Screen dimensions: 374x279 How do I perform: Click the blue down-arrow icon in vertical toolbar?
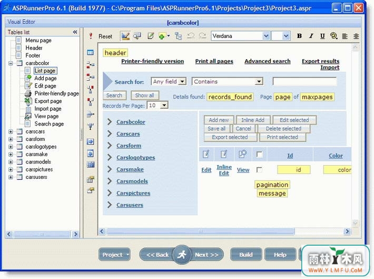click(90, 153)
